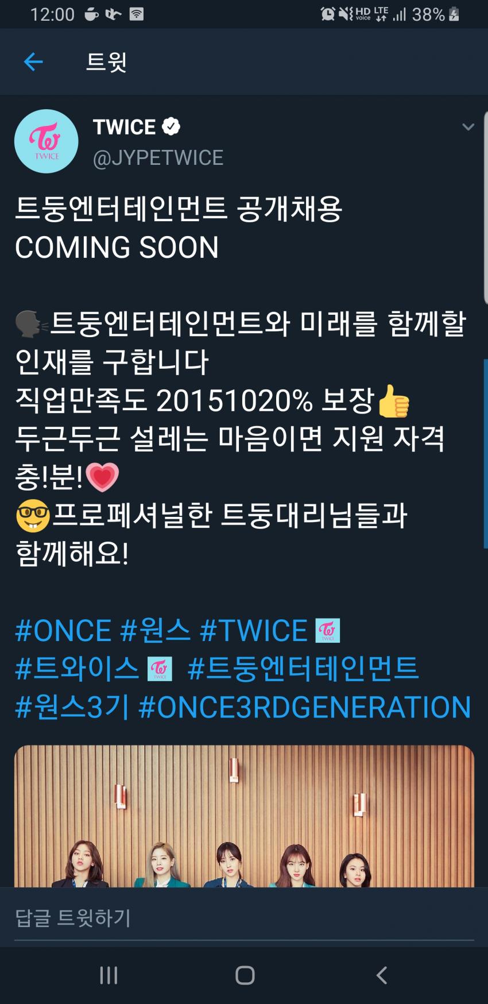Open the #원스 hashtag

pos(155,631)
